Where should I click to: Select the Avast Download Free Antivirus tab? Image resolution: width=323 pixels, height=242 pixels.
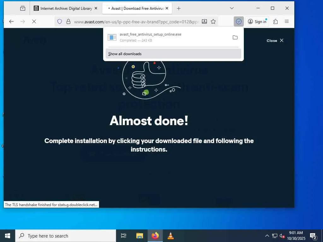pyautogui.click(x=137, y=9)
